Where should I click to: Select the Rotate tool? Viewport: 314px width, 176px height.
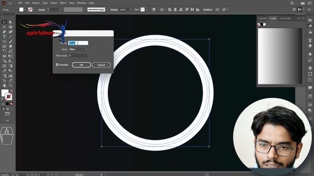pyautogui.click(x=4, y=51)
